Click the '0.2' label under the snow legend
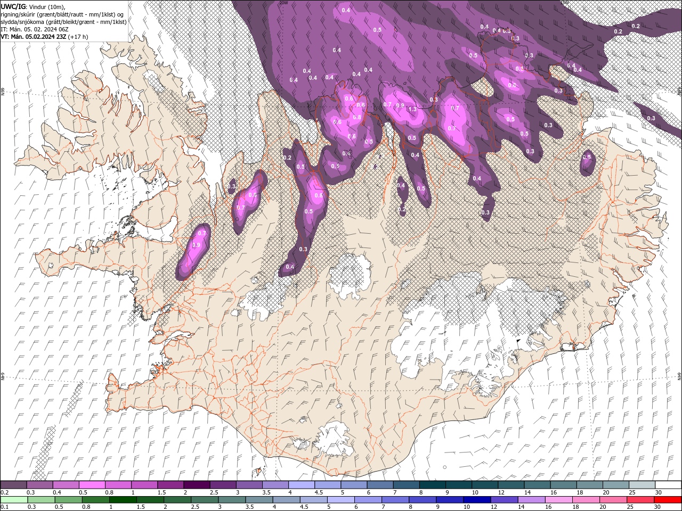Viewport: 682px width, 511px height. coord(4,492)
